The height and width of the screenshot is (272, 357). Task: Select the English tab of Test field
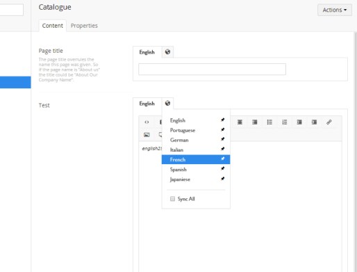click(x=147, y=104)
